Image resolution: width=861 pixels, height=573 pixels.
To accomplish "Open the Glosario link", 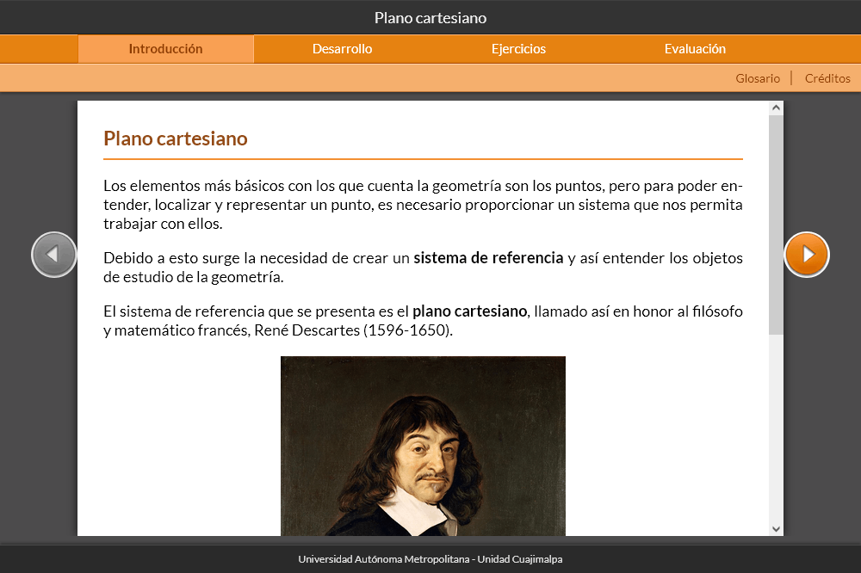I will point(758,78).
